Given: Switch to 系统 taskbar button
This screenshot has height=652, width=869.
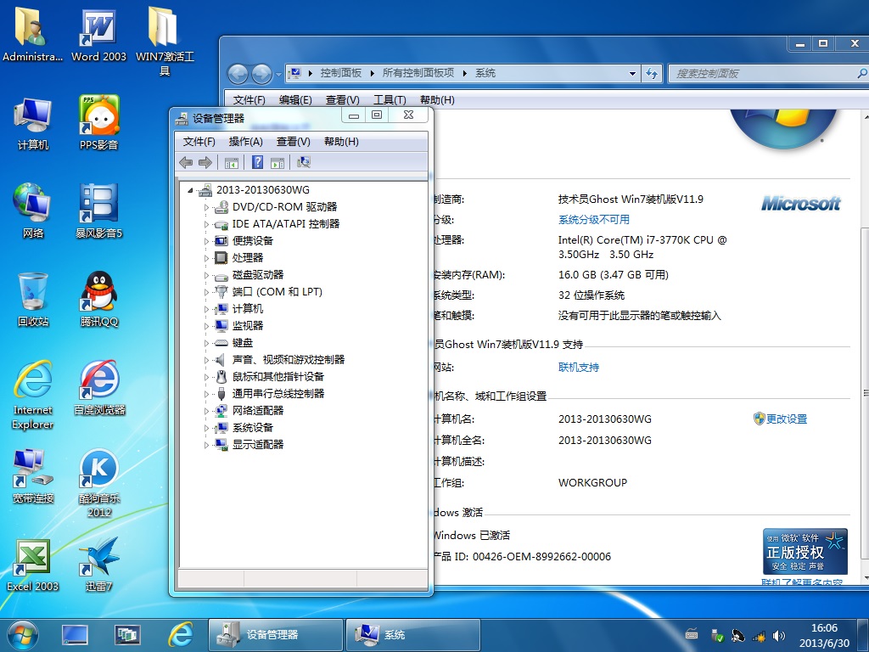Looking at the screenshot, I should (413, 635).
